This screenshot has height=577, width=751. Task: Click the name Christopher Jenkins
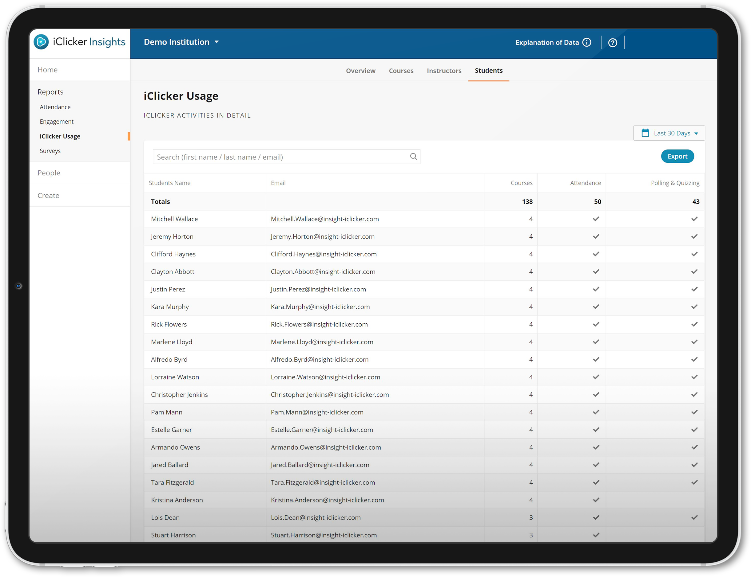click(180, 394)
